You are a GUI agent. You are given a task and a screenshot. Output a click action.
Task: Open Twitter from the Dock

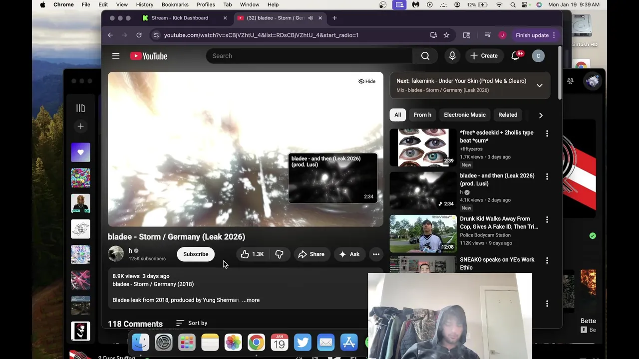(303, 343)
